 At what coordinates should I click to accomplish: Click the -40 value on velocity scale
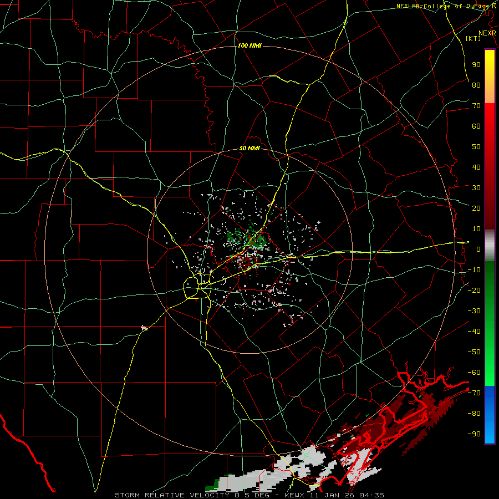pos(474,332)
